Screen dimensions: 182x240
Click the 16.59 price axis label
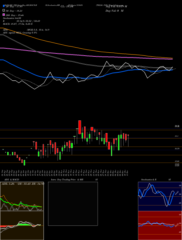[x=177, y=149]
